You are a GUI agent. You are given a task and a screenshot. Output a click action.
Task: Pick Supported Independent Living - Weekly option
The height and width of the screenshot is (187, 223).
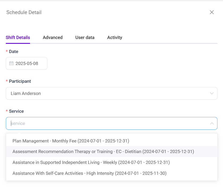91,162
